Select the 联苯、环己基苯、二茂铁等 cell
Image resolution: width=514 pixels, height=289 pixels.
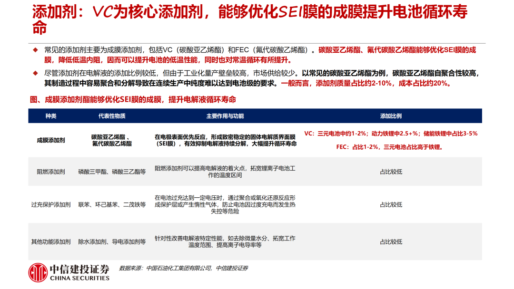tap(112, 204)
